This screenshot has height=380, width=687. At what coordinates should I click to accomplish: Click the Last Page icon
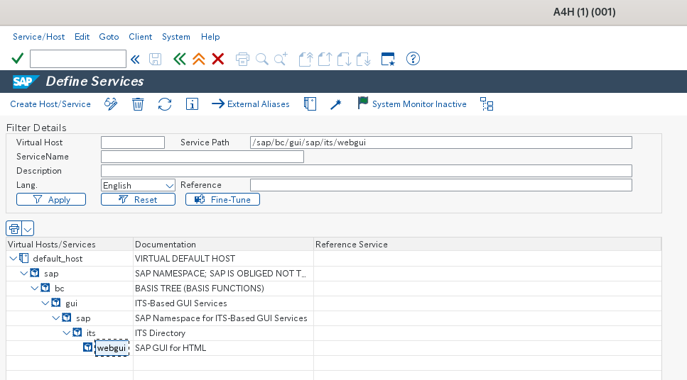point(363,59)
